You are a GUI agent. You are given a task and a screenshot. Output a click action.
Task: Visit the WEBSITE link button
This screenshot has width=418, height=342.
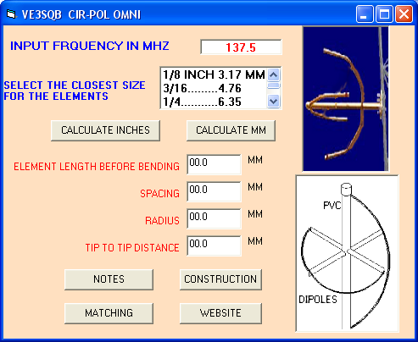[220, 313]
